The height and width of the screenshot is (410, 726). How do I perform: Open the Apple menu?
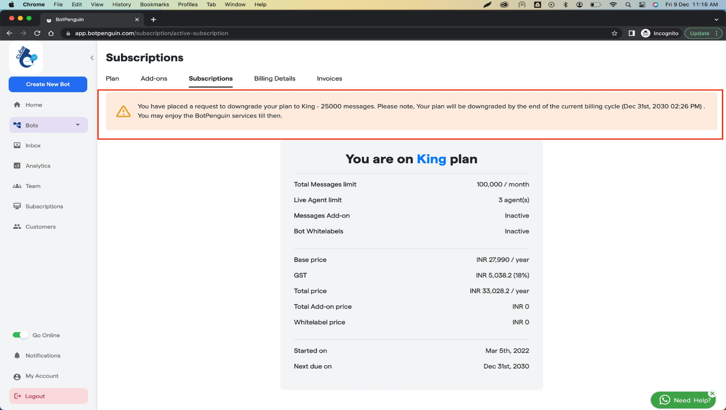pos(11,4)
